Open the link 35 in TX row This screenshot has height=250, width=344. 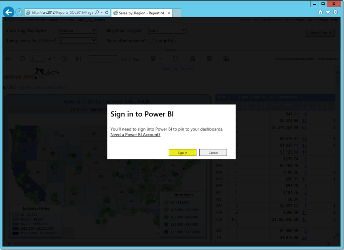click(304, 238)
